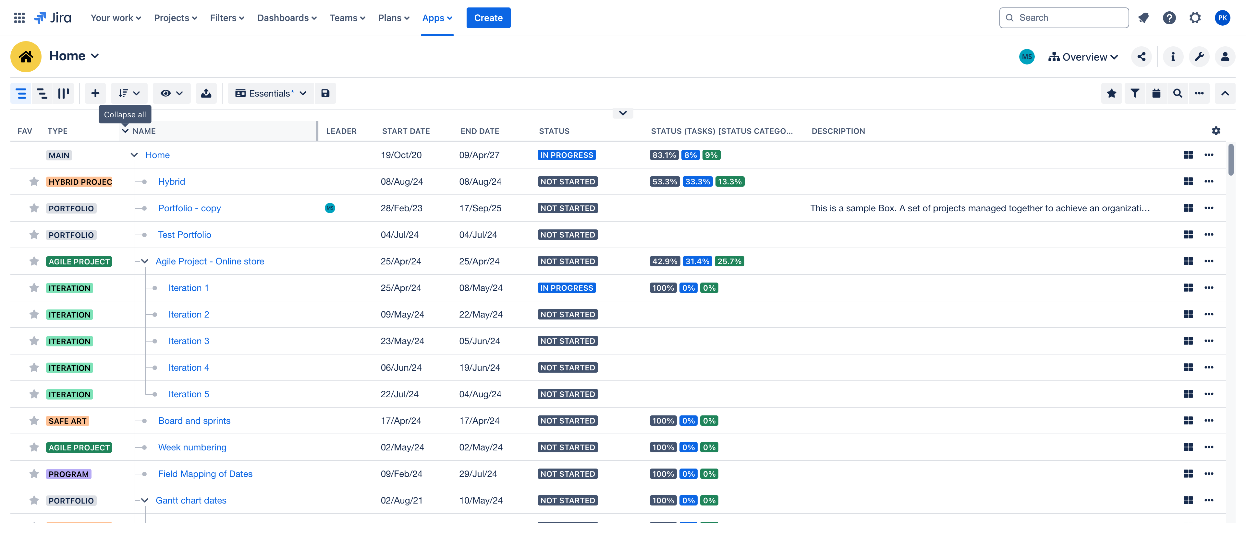Toggle visibility using the eye icon
Viewport: 1246px width, 534px height.
[x=165, y=93]
